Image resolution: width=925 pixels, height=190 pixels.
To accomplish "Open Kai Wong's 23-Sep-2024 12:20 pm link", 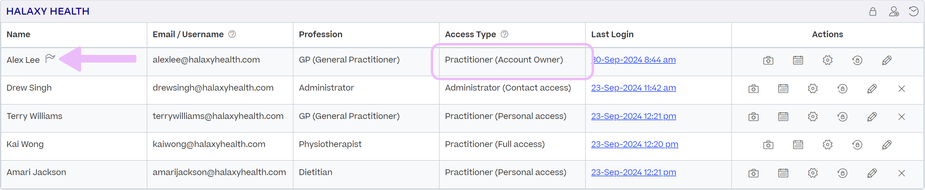I will pyautogui.click(x=635, y=144).
